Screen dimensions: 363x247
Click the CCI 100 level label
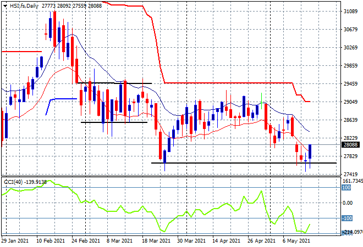(346, 187)
